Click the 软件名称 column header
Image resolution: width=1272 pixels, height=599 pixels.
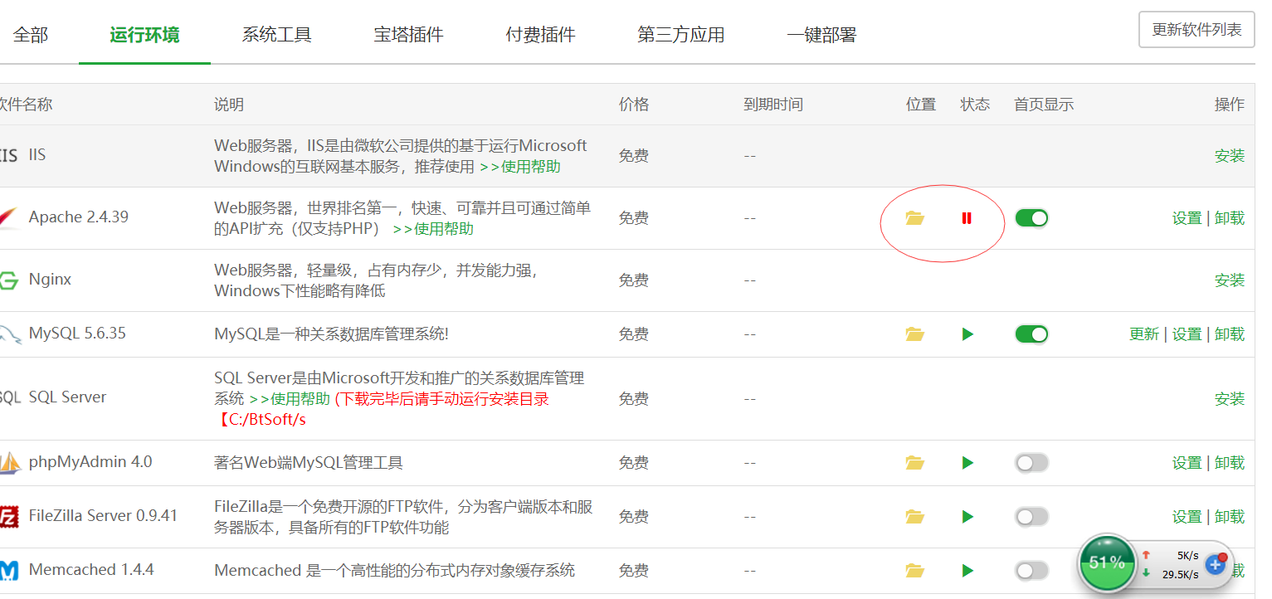click(x=26, y=105)
